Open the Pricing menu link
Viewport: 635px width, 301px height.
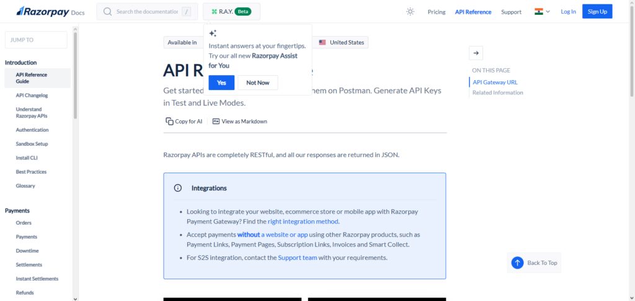[x=437, y=12]
